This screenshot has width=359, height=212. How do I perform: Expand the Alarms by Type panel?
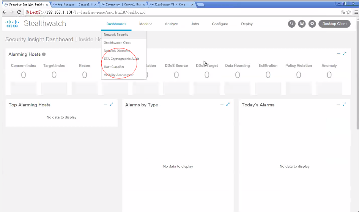pyautogui.click(x=228, y=104)
